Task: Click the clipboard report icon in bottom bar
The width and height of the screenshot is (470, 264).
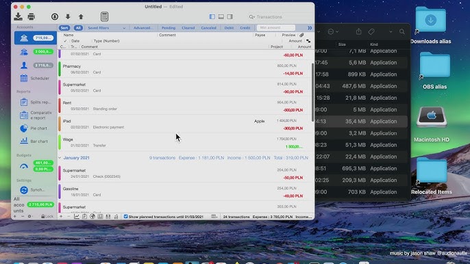Action: click(x=84, y=216)
